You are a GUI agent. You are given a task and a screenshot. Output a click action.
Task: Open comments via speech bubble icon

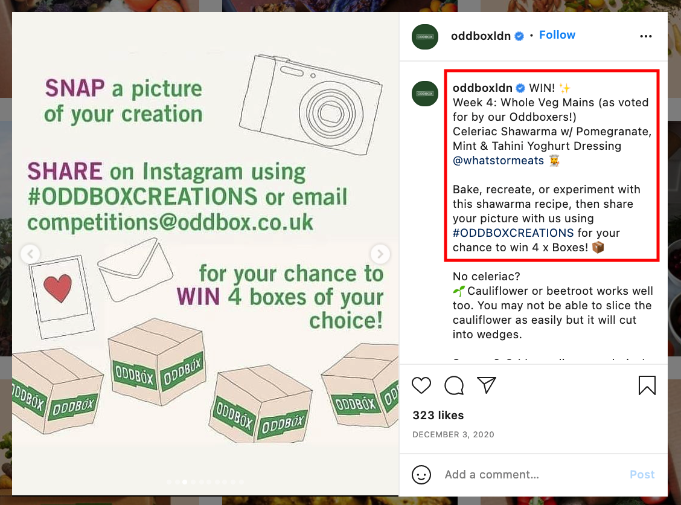454,385
